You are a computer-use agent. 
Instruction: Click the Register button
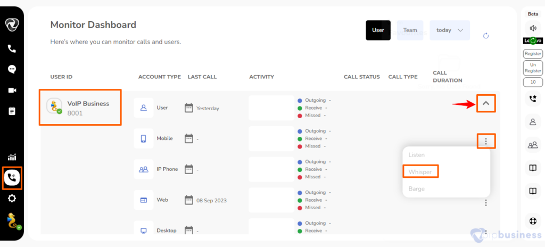(x=533, y=54)
